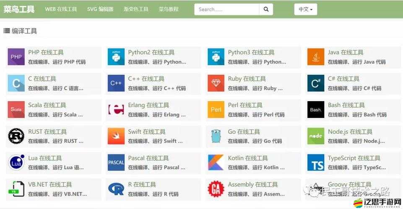Open the WEB 在线工具 menu
This screenshot has width=403, height=209.
tap(61, 9)
